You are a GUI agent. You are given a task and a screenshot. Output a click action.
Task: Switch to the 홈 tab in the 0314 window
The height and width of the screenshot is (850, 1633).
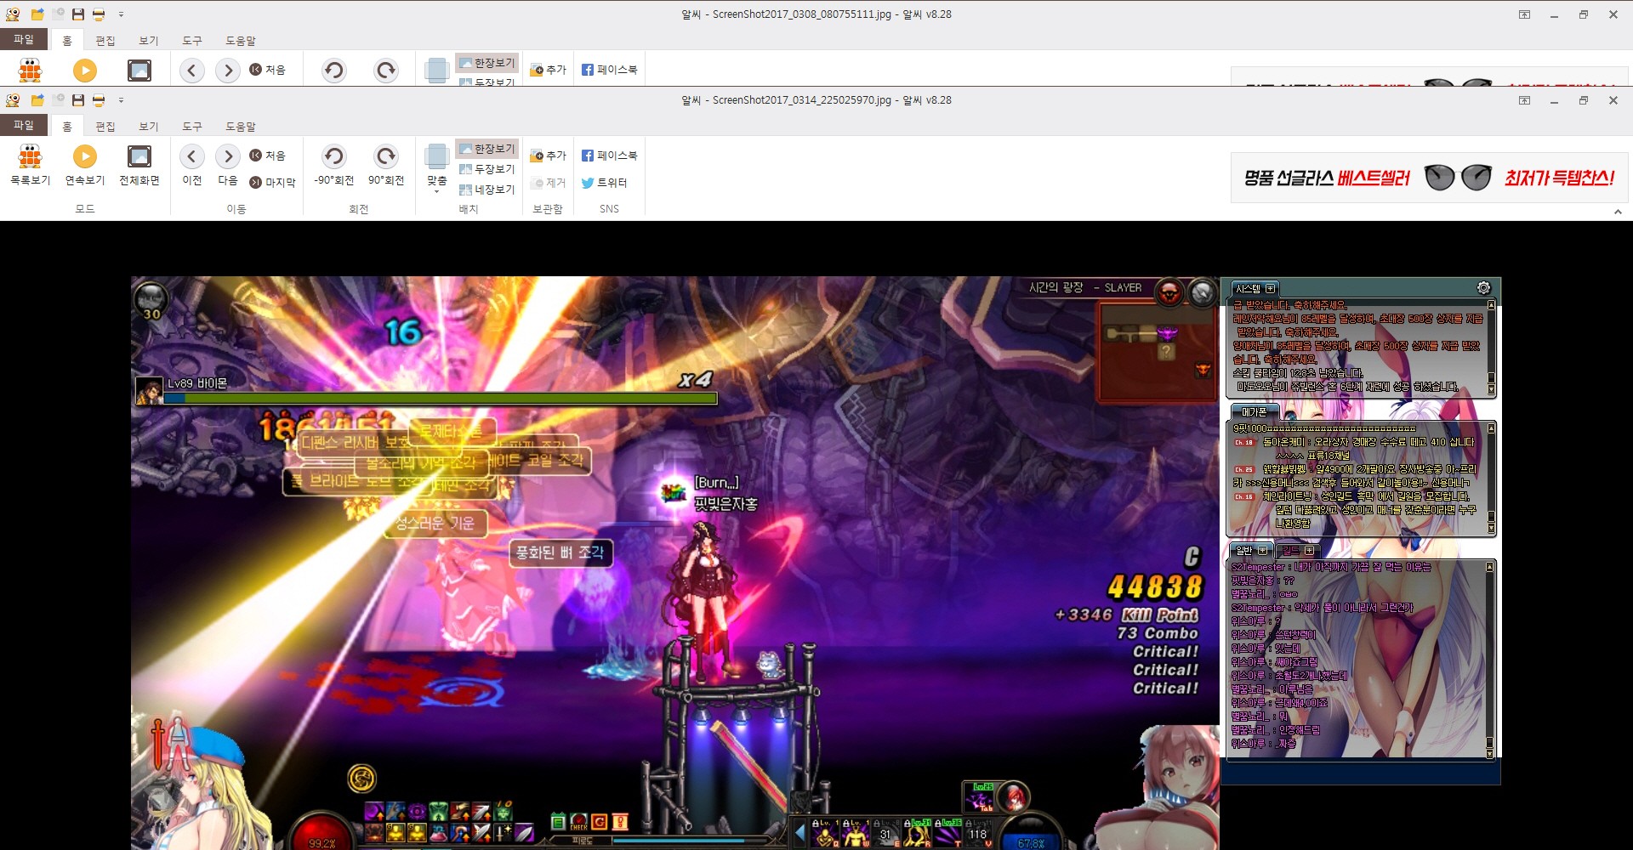(x=67, y=126)
